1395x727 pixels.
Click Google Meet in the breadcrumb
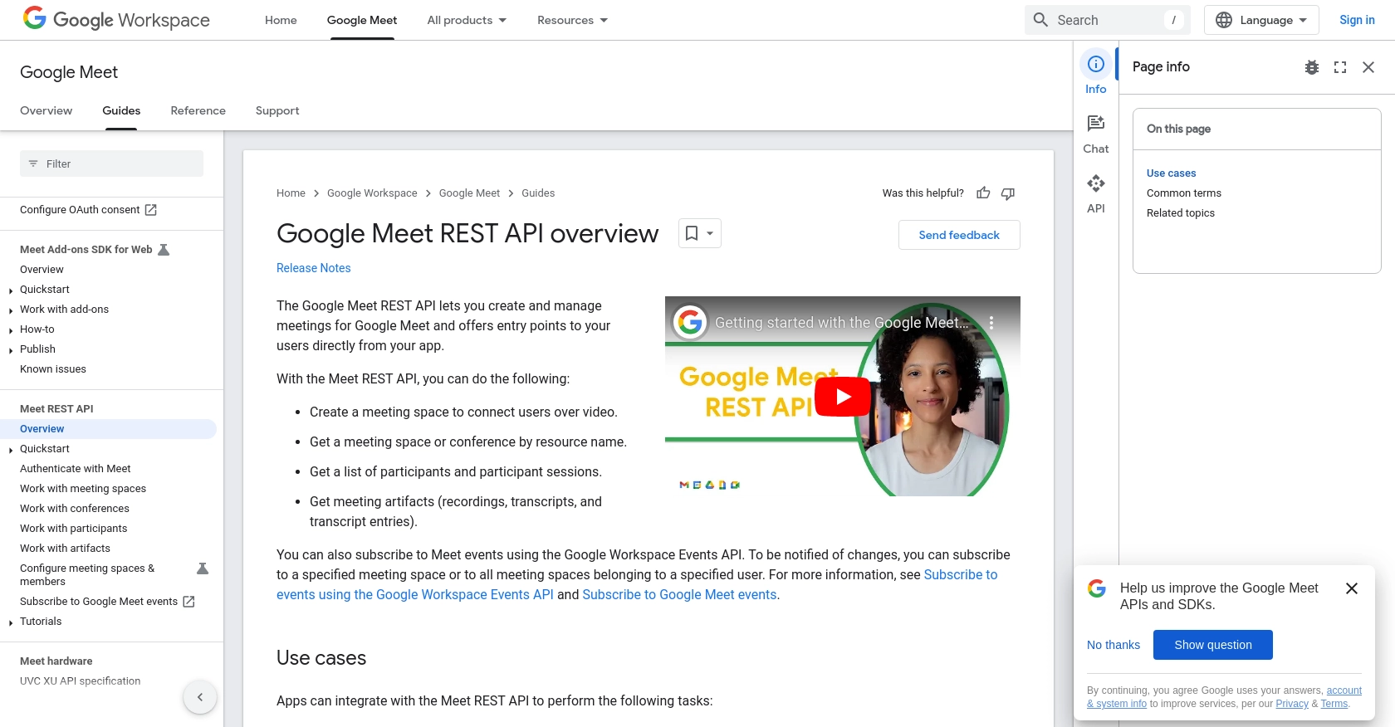(469, 193)
